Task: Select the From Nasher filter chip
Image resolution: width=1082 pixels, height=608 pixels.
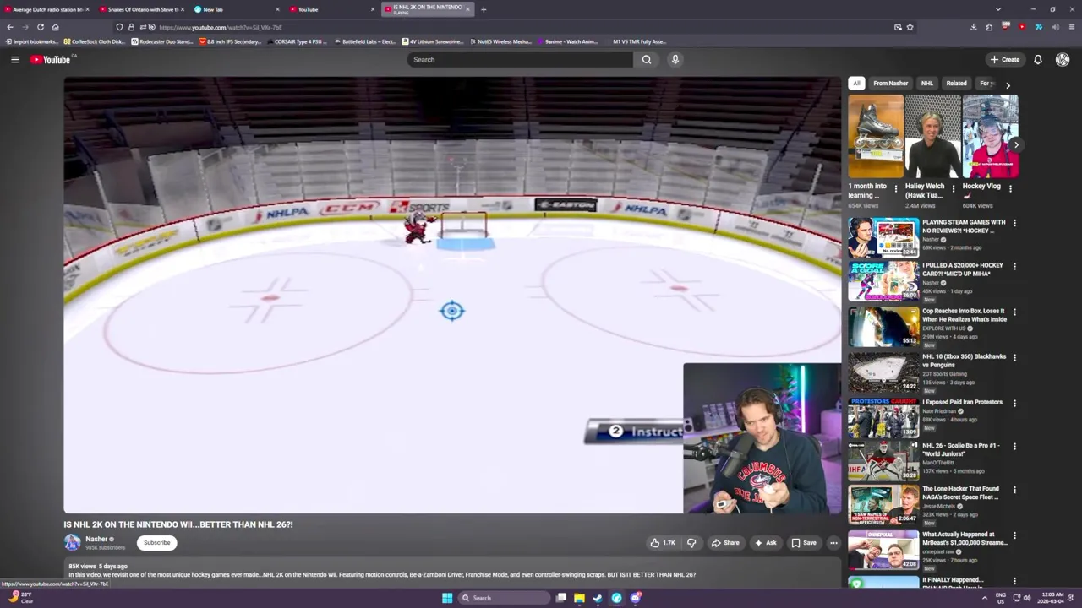Action: [x=890, y=84]
